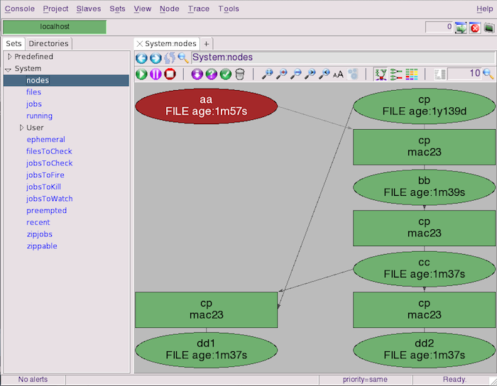The height and width of the screenshot is (386, 497).
Task: Expand the Predefined tree node
Action: click(9, 57)
